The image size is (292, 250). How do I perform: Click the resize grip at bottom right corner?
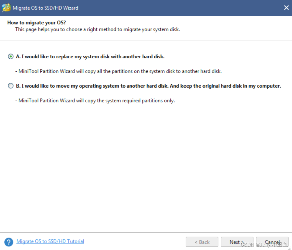point(290,248)
